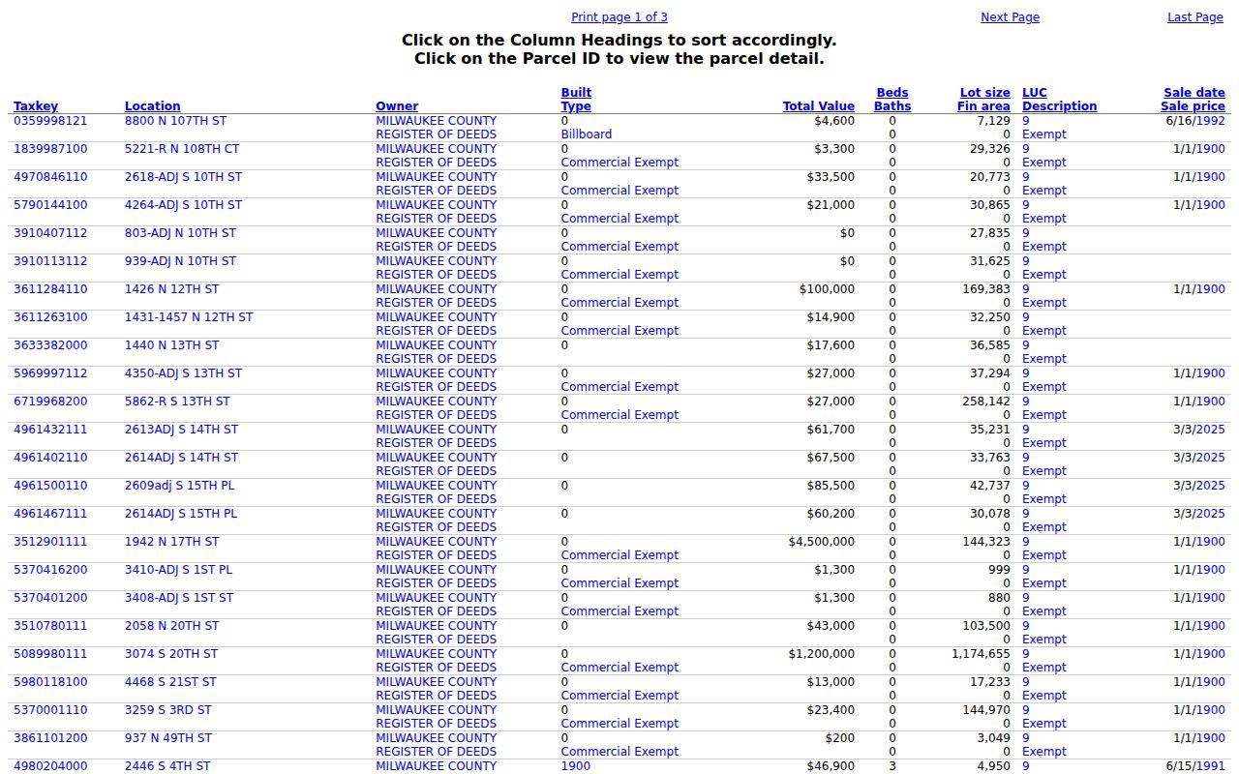View parcel 3611284110 details

coord(50,289)
